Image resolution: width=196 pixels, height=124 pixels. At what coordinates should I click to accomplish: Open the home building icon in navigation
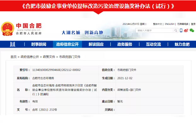pos(13,44)
